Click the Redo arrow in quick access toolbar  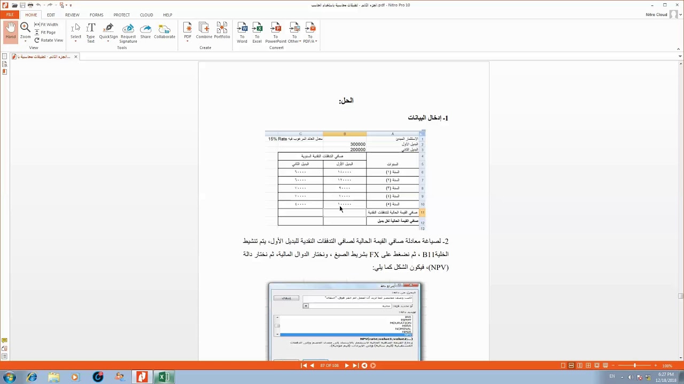coord(50,5)
